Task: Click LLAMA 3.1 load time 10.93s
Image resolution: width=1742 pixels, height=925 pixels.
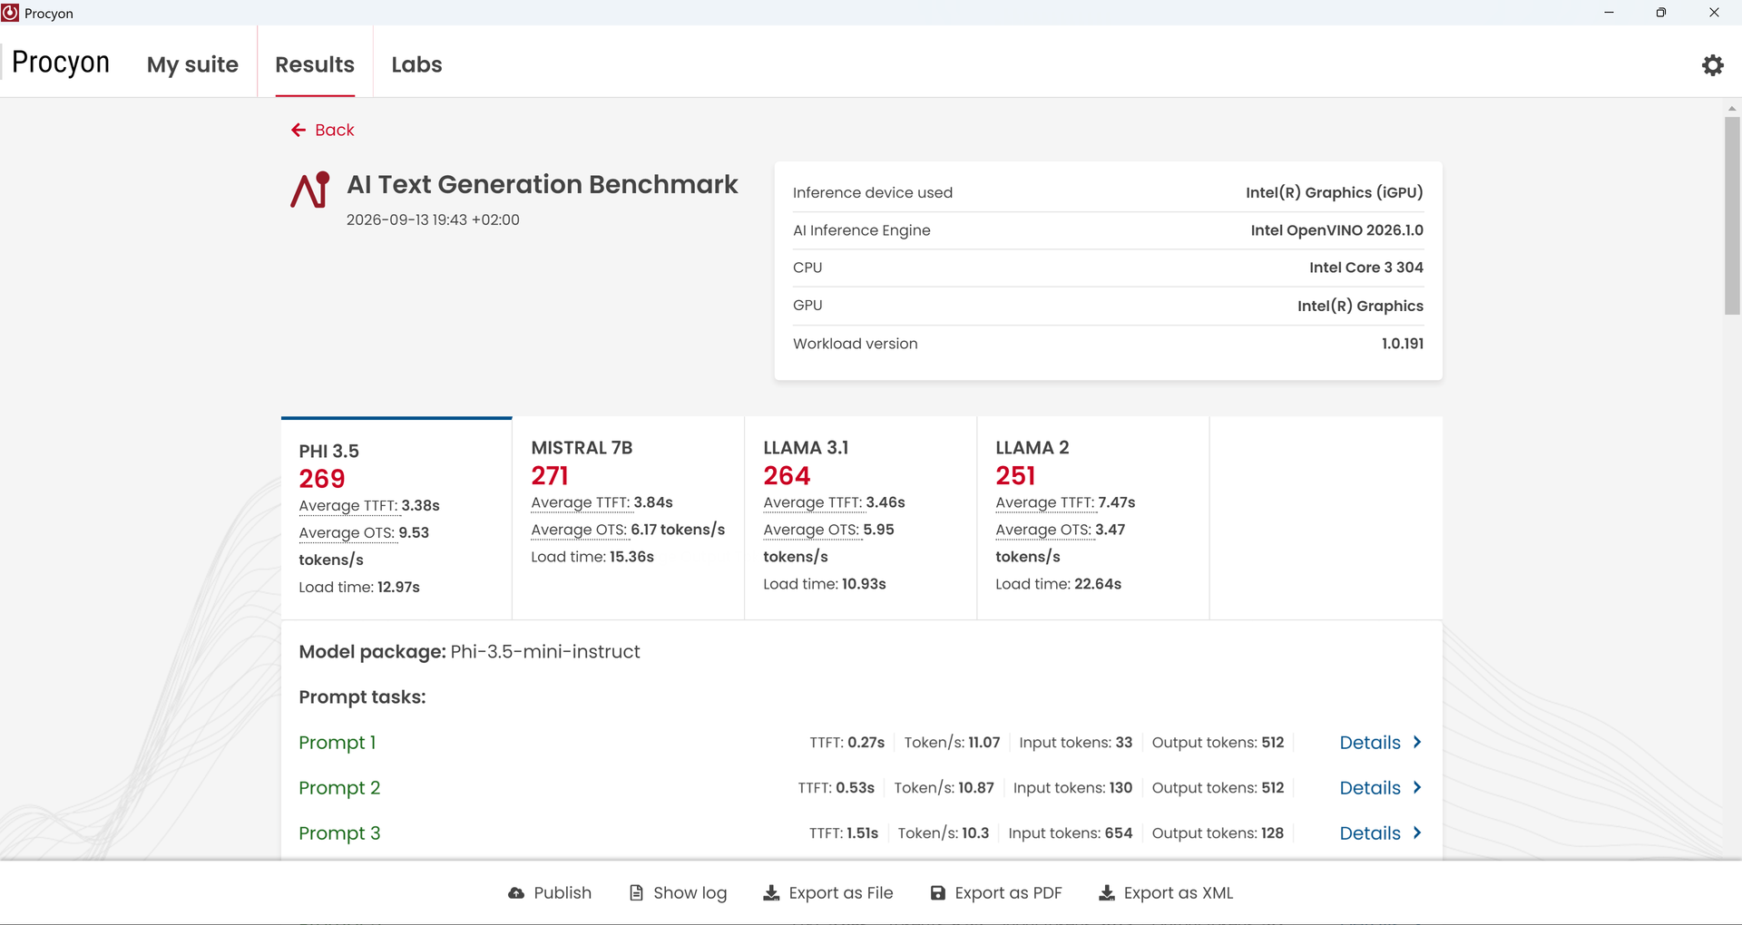Action: [x=864, y=584]
